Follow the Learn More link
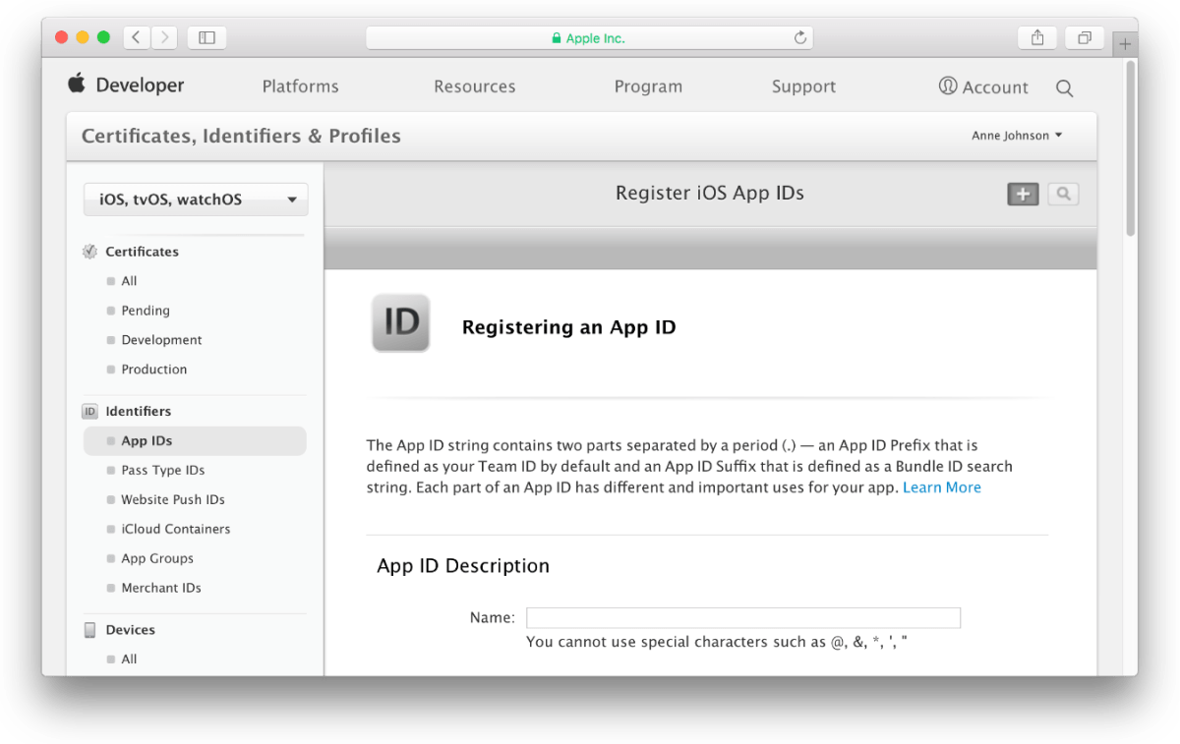The width and height of the screenshot is (1180, 744). click(x=942, y=487)
